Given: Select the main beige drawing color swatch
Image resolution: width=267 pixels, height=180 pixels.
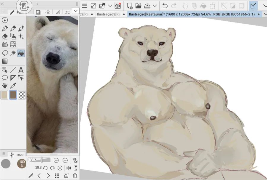Looking at the screenshot, I should [4, 95].
